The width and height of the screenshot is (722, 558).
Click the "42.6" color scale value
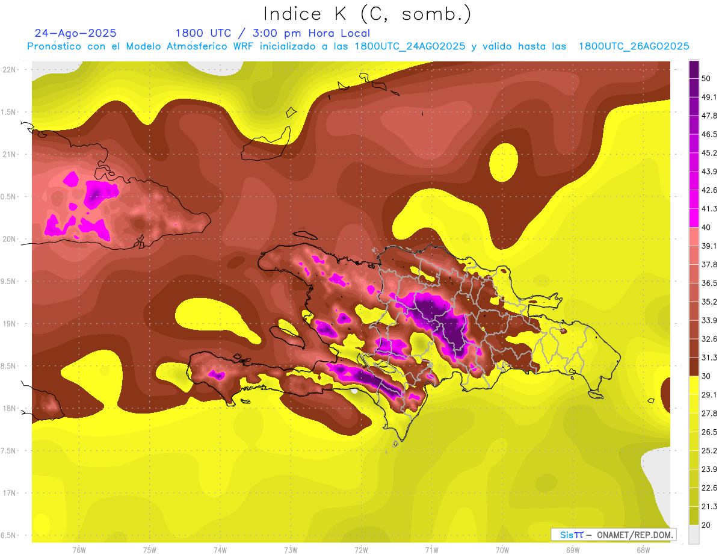pos(709,190)
